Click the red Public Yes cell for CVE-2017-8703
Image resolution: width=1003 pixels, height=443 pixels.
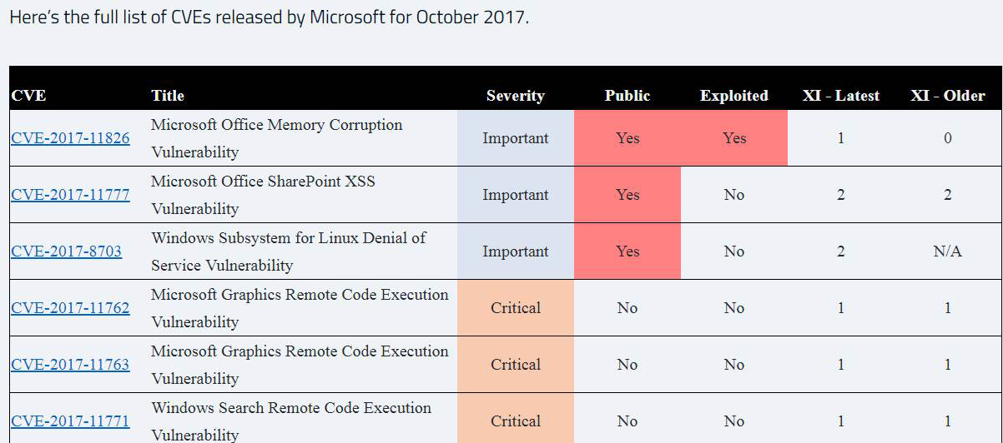tap(628, 251)
